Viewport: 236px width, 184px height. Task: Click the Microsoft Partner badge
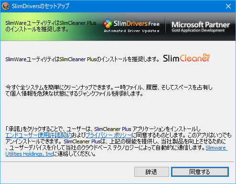201,27
